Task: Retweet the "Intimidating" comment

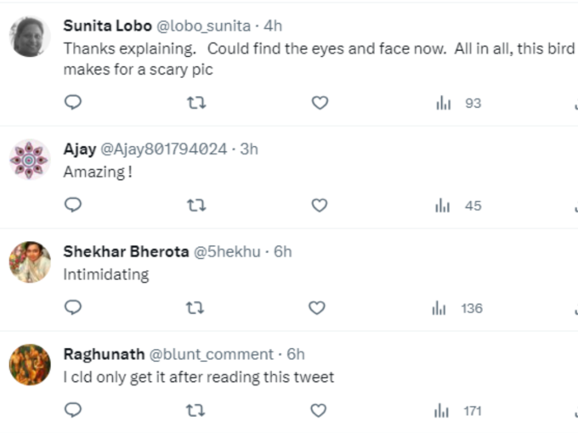Action: coord(195,308)
